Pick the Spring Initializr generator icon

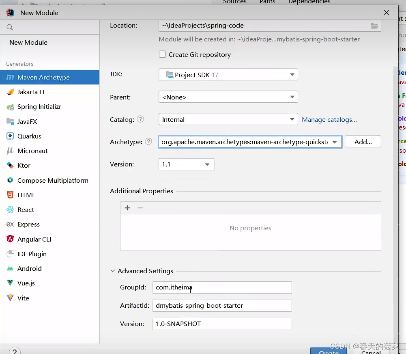pyautogui.click(x=10, y=107)
